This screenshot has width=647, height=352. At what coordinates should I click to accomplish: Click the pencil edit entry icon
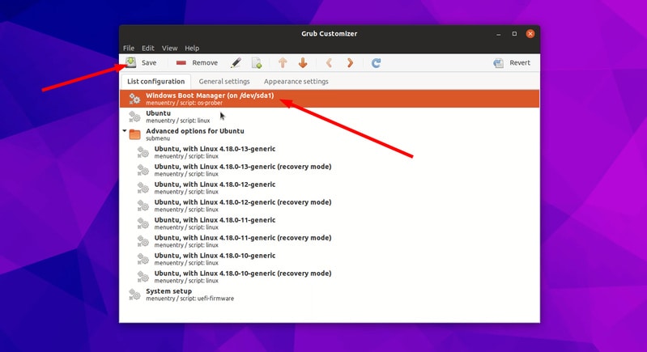click(x=236, y=62)
